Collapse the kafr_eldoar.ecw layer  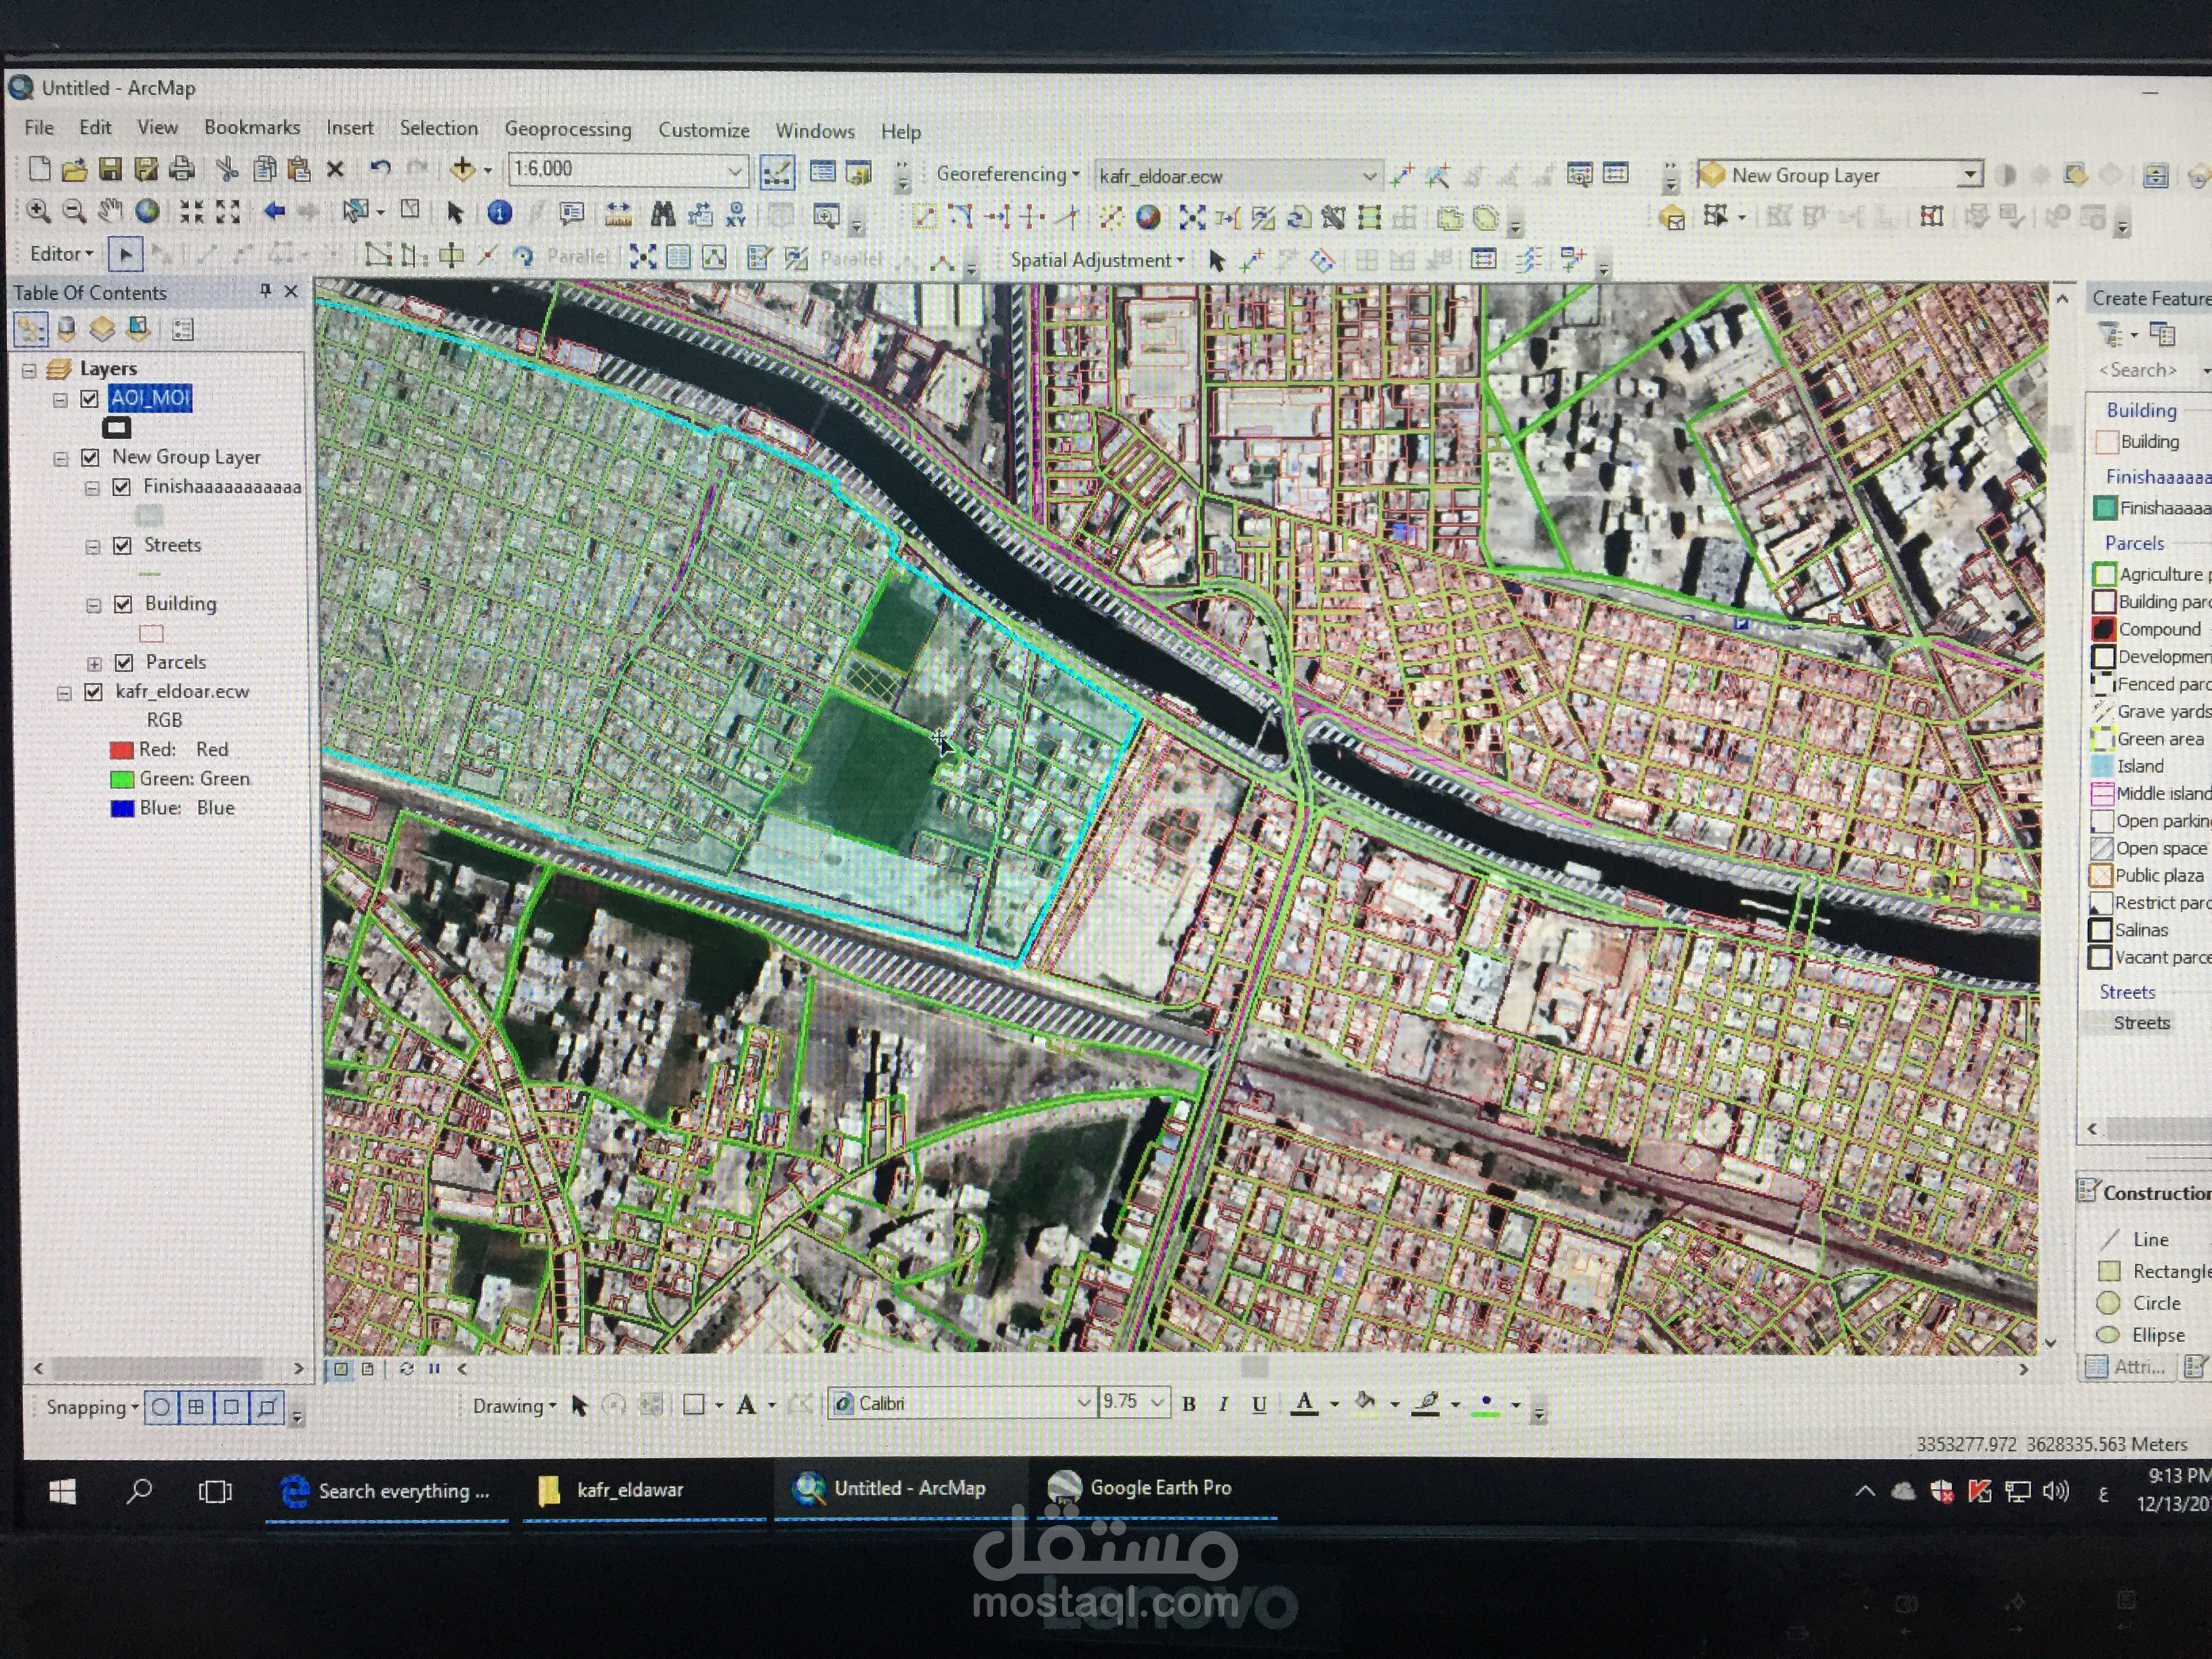click(64, 693)
